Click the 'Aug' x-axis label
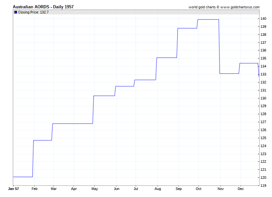This screenshot has width=272, height=197. (158, 189)
